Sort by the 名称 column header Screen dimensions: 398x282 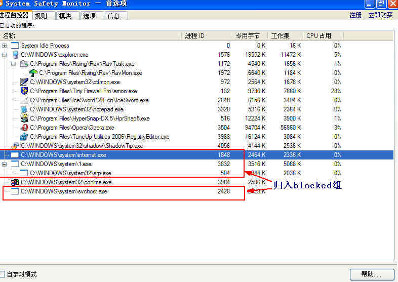(x=91, y=36)
